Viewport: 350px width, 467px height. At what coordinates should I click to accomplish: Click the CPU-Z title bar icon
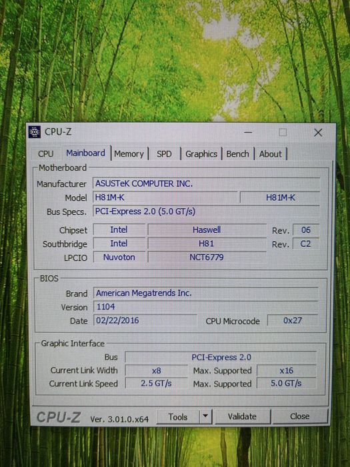tap(35, 132)
